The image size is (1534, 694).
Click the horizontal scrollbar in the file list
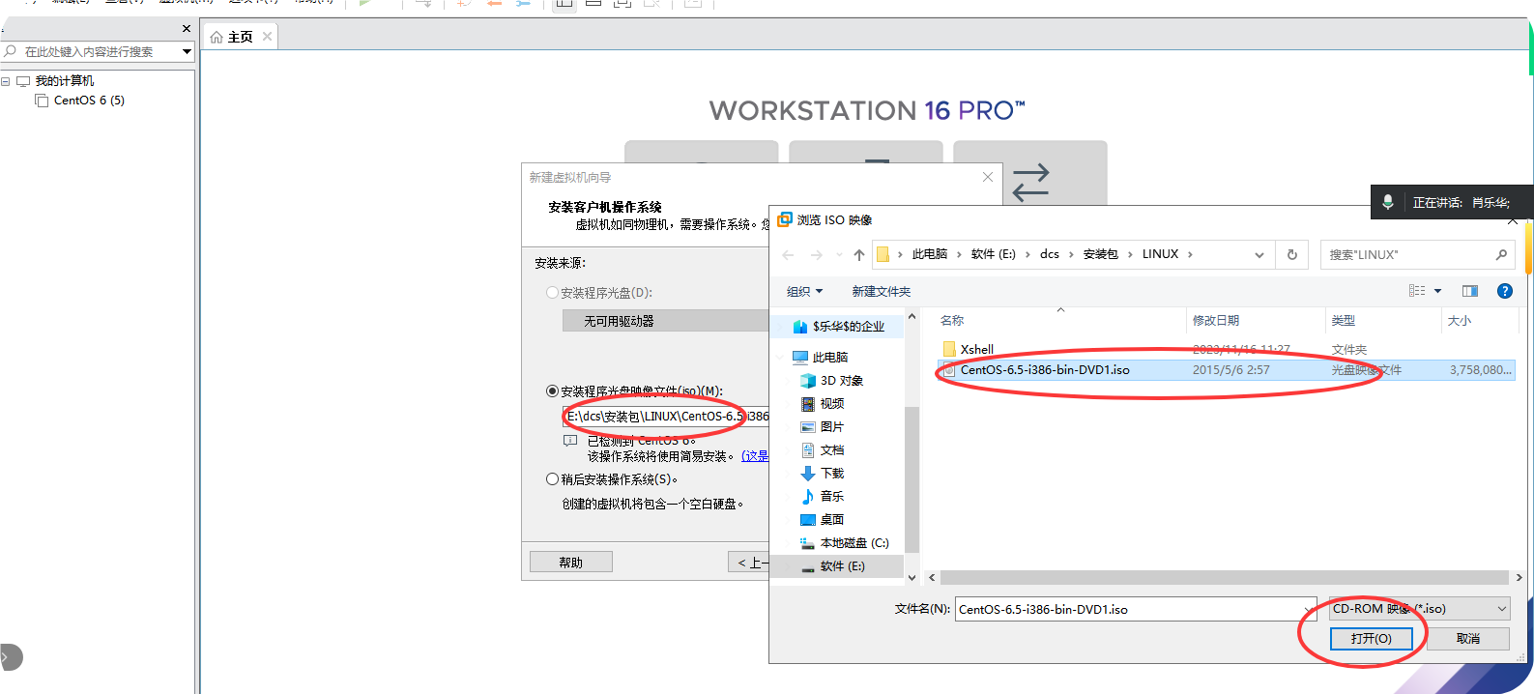click(1224, 578)
